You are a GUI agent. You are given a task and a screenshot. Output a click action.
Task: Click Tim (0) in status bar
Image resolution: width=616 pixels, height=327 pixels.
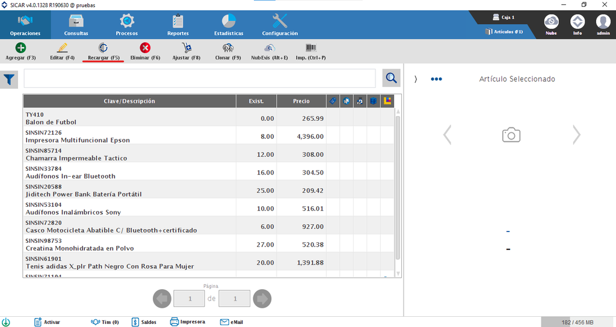coord(105,322)
